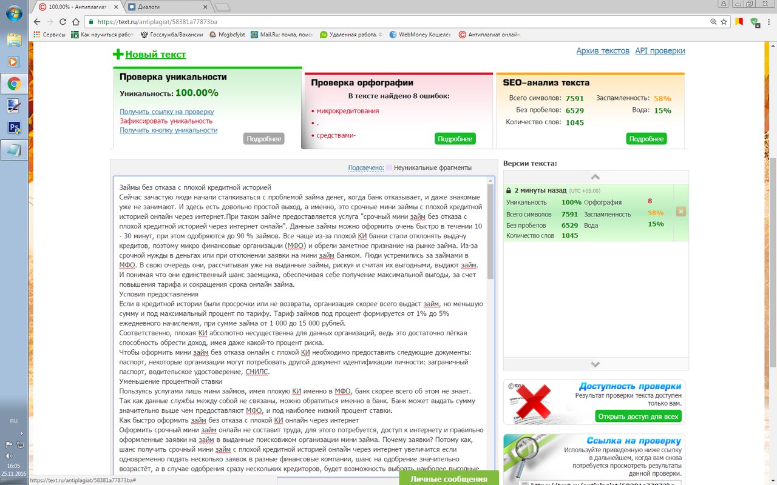Click the text area scrollbar thumb
The image size is (777, 485).
490,232
